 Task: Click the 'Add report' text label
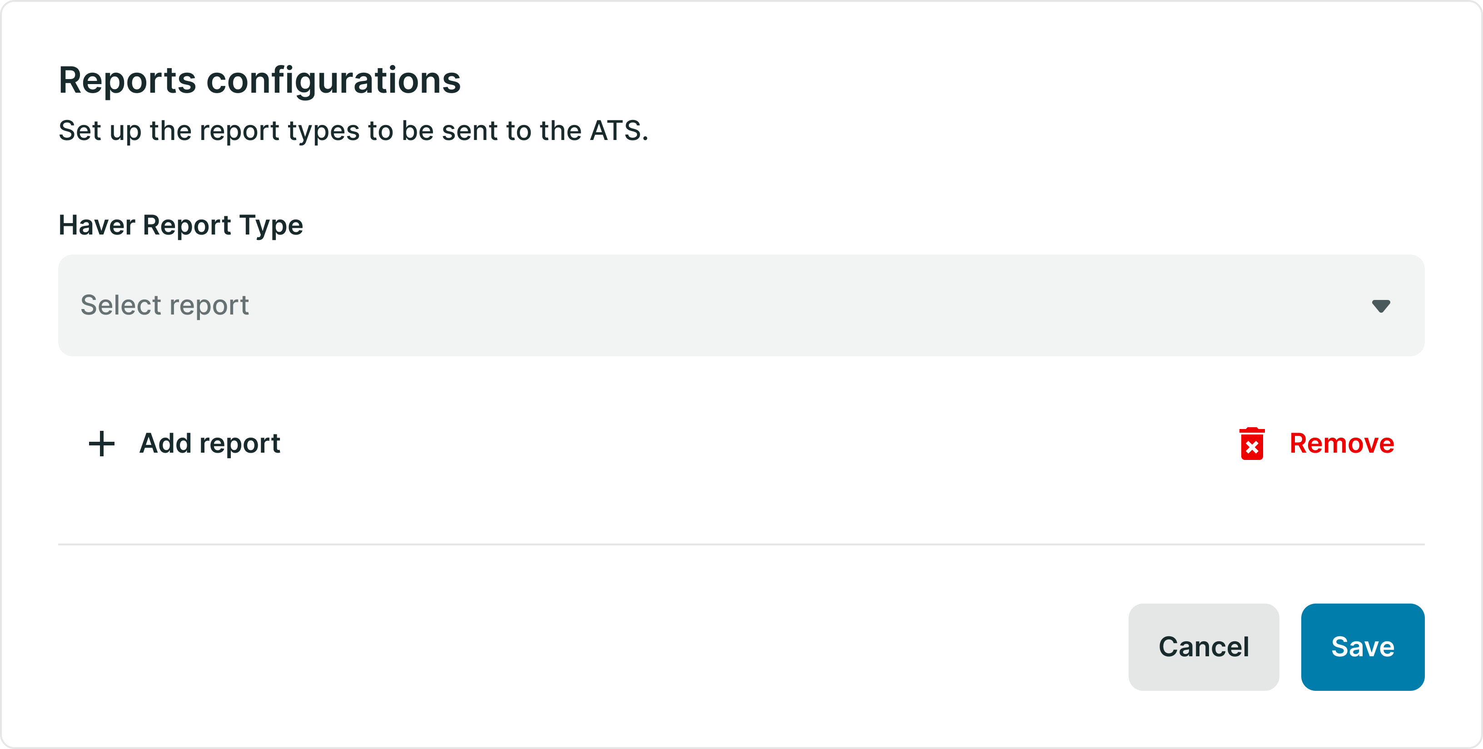pos(209,444)
